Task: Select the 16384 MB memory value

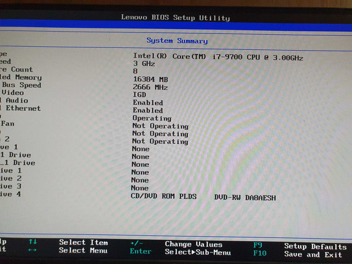Action: point(150,79)
